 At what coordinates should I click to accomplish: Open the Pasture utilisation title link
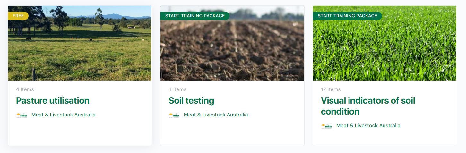pyautogui.click(x=53, y=101)
